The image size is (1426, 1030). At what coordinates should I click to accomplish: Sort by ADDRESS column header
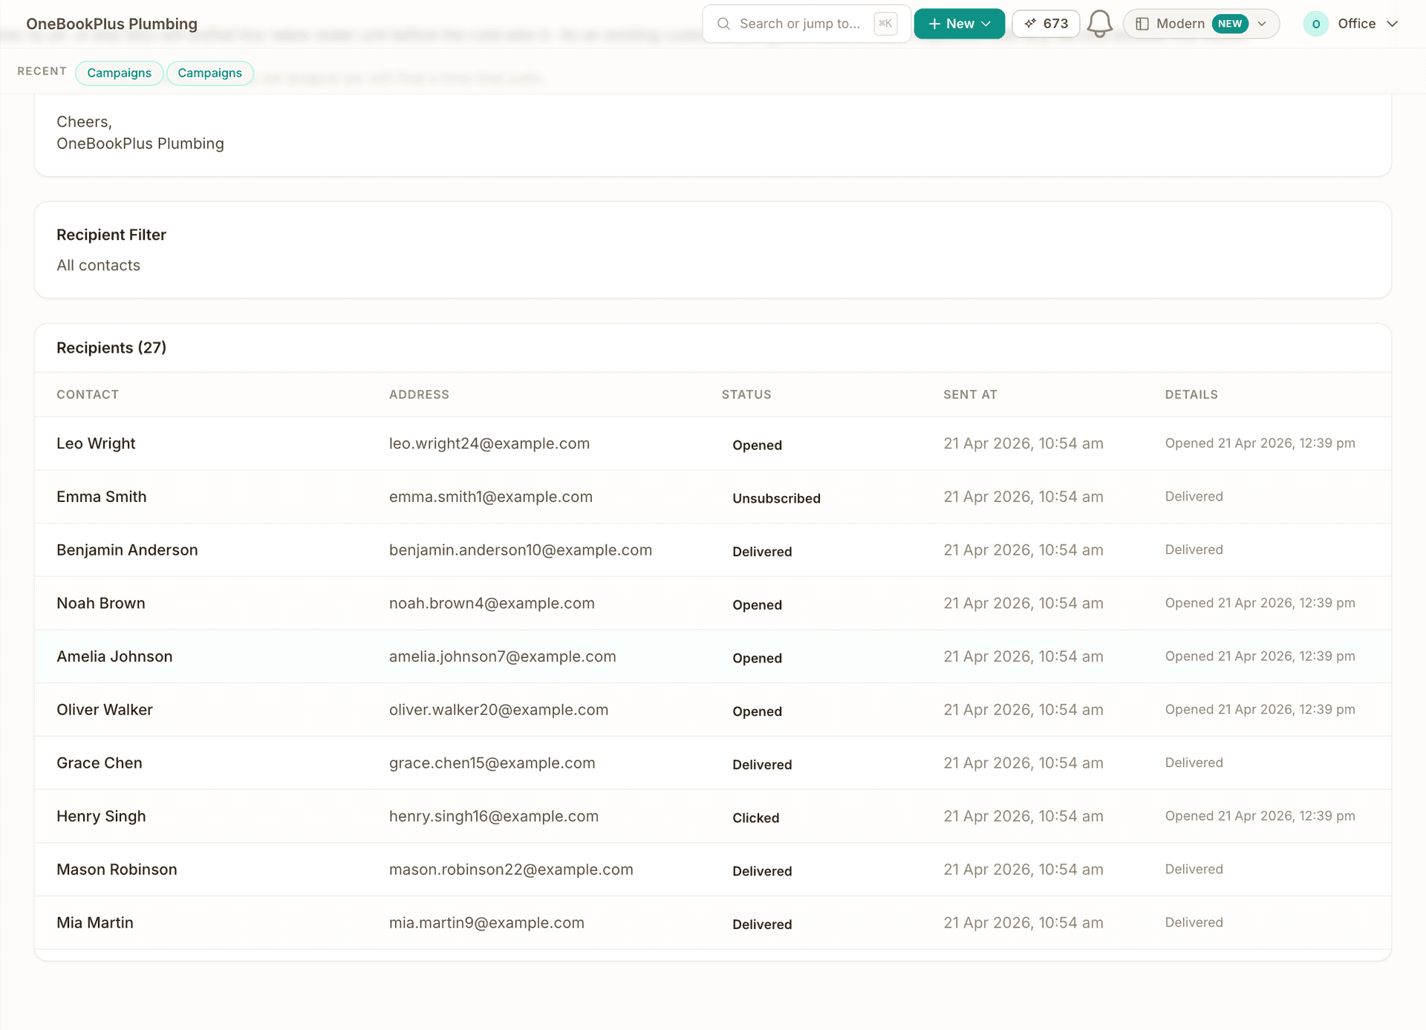(419, 394)
